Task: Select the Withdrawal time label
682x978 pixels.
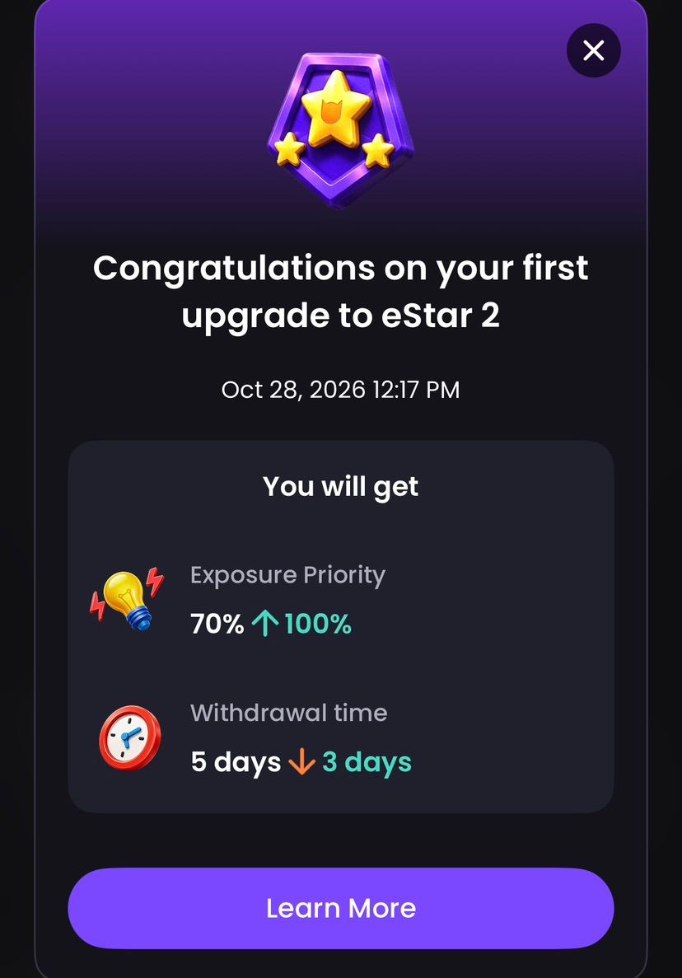Action: tap(288, 713)
